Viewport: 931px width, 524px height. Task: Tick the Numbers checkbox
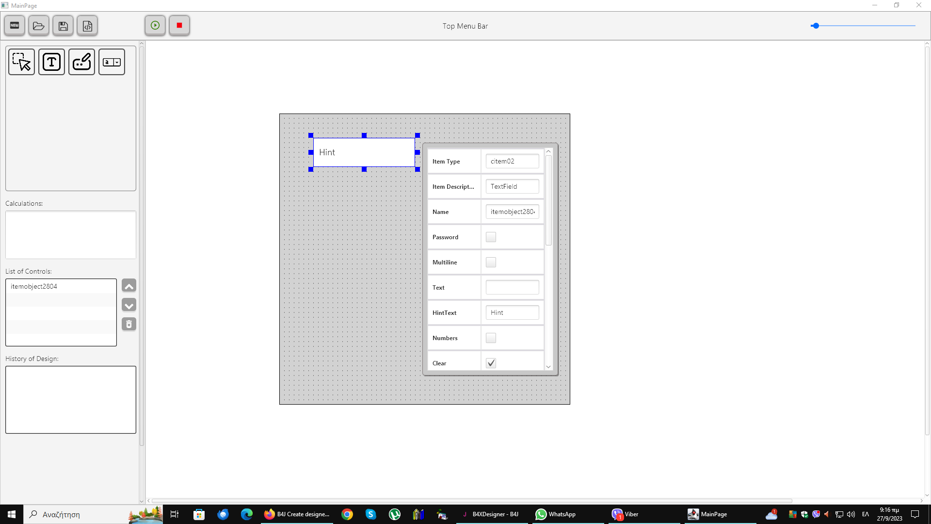click(491, 338)
